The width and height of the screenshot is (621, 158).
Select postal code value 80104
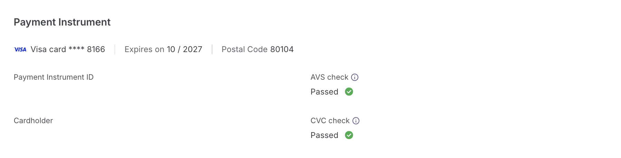pyautogui.click(x=282, y=49)
